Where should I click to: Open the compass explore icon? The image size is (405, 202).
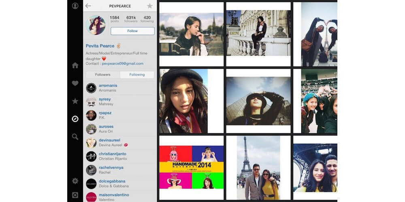pyautogui.click(x=75, y=119)
